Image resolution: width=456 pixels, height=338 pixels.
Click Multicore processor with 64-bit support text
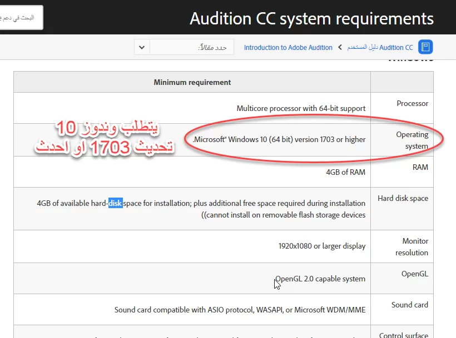point(301,109)
